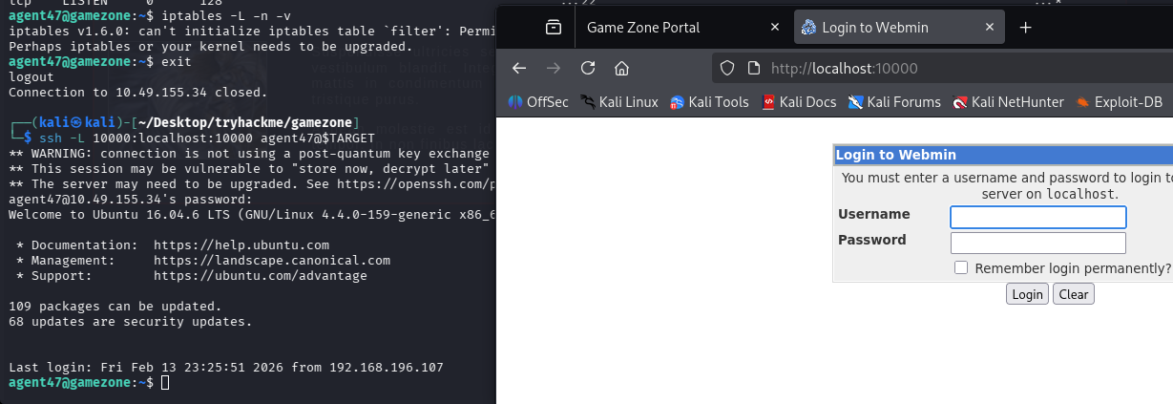Focus the Username input field
The image size is (1173, 404).
coord(1038,217)
